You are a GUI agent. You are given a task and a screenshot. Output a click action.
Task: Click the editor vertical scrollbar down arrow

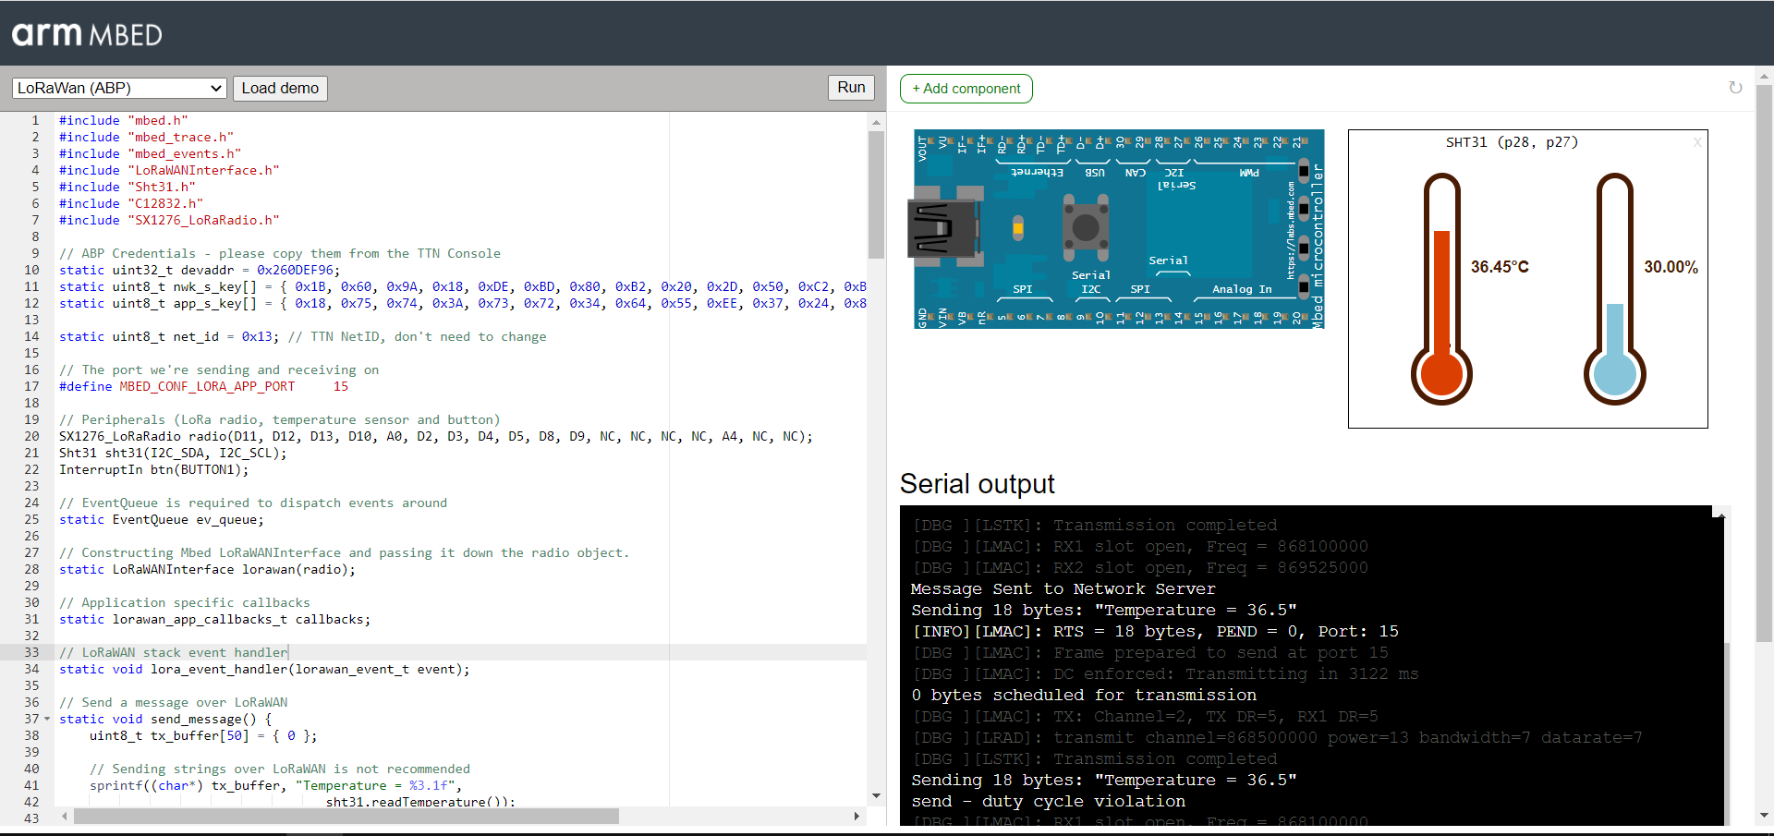pyautogui.click(x=876, y=796)
